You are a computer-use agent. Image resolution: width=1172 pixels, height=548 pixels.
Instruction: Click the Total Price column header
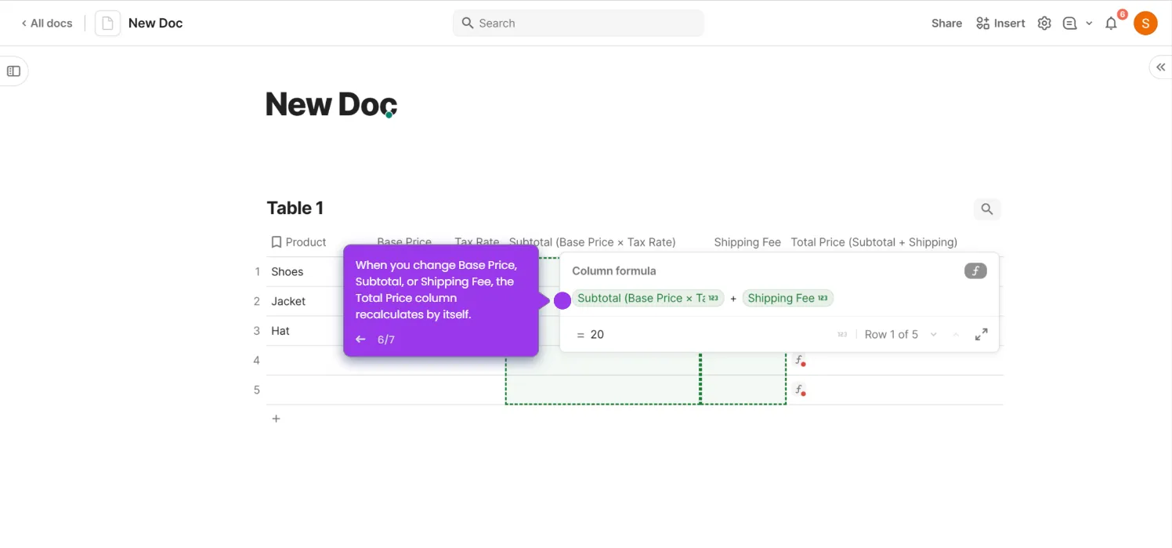[874, 242]
